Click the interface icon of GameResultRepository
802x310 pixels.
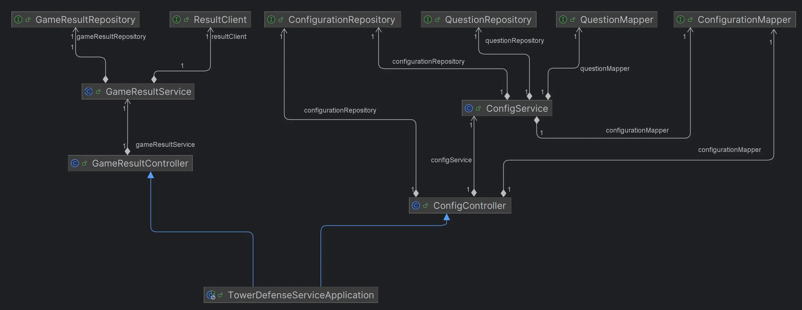coord(18,20)
